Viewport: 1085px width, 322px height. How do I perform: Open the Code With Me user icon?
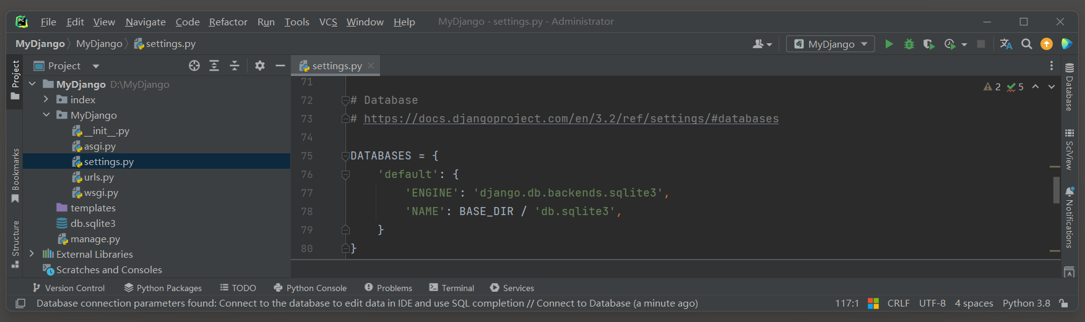tap(758, 44)
